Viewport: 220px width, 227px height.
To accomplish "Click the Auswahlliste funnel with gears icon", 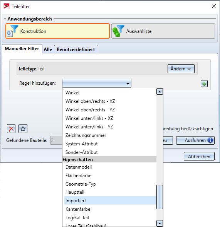I will coord(118,31).
